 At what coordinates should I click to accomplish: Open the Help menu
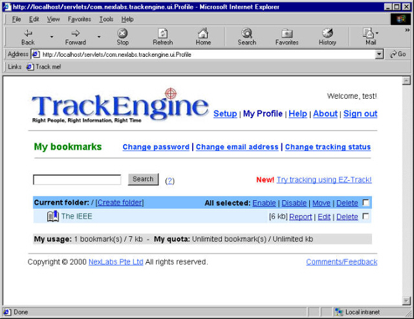tap(127, 19)
